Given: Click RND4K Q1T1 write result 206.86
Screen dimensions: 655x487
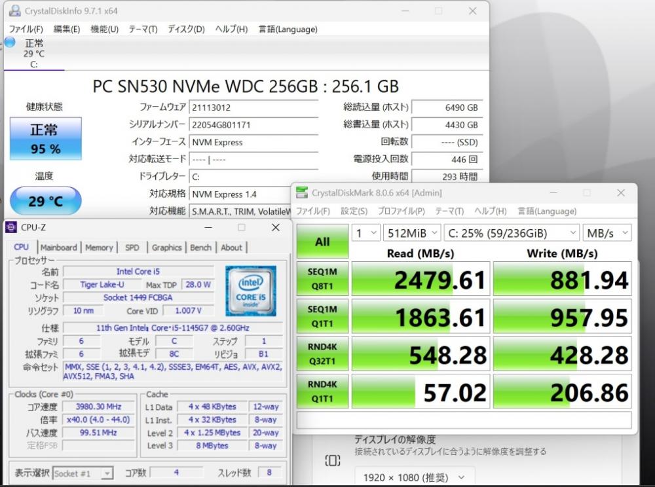Looking at the screenshot, I should 562,391.
